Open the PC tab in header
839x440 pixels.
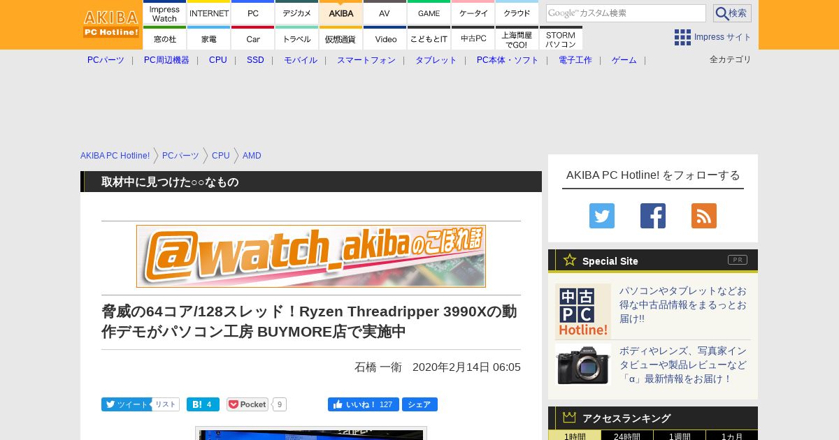tap(253, 12)
